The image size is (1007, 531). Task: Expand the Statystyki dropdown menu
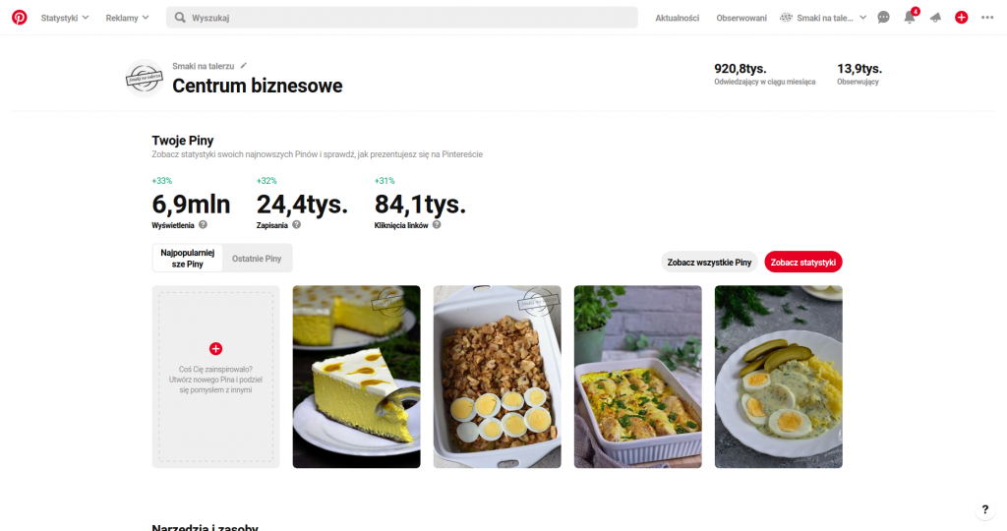tap(65, 18)
